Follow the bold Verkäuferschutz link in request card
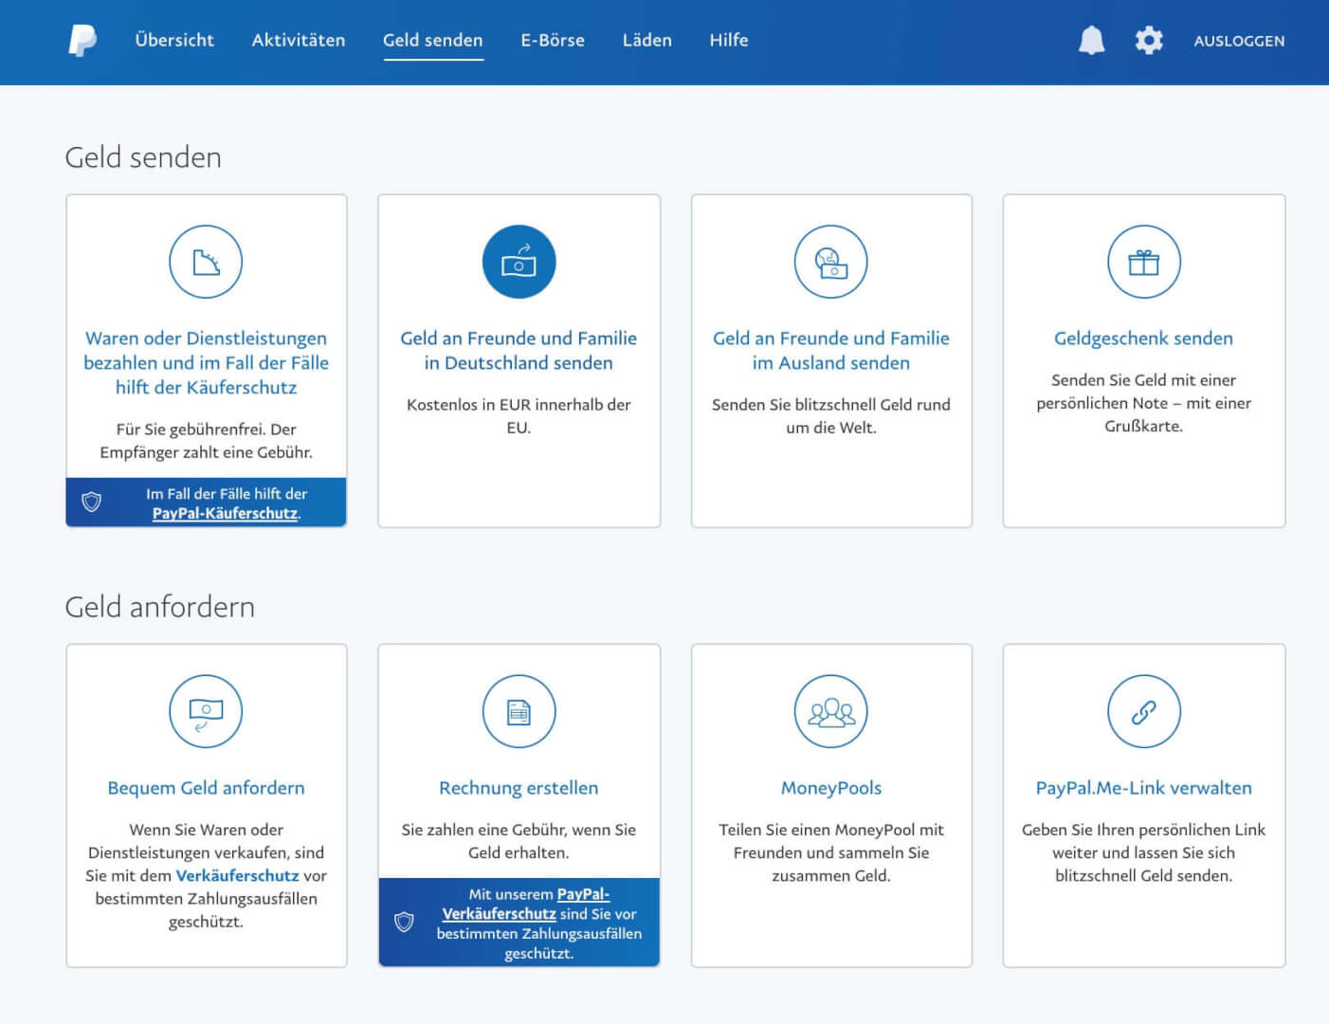This screenshot has width=1329, height=1024. click(x=237, y=875)
